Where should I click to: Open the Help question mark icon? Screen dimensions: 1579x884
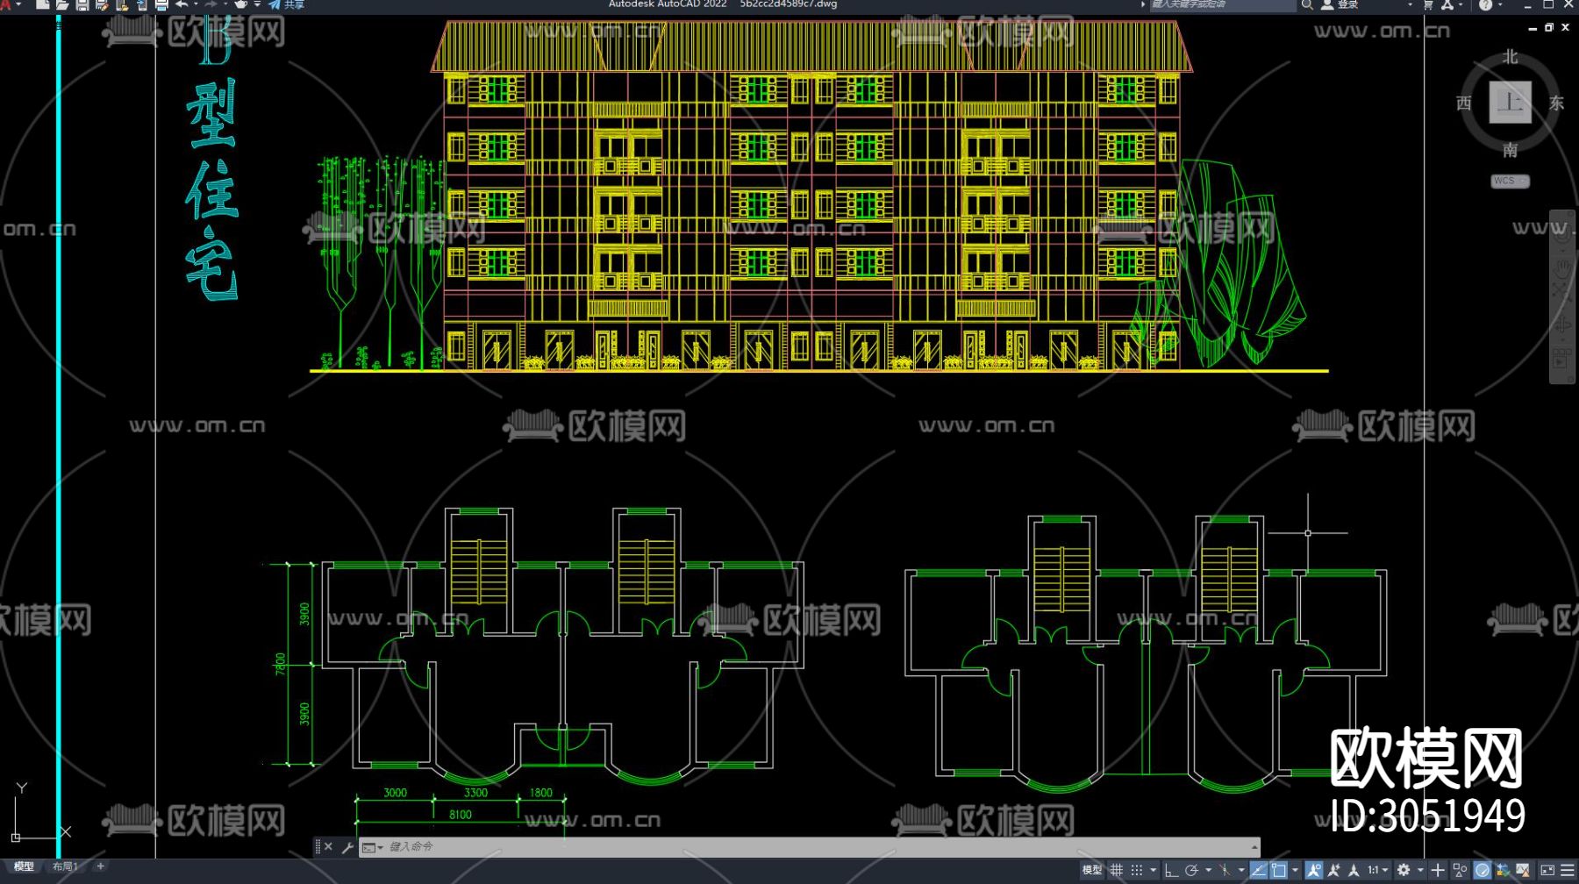coord(1485,4)
